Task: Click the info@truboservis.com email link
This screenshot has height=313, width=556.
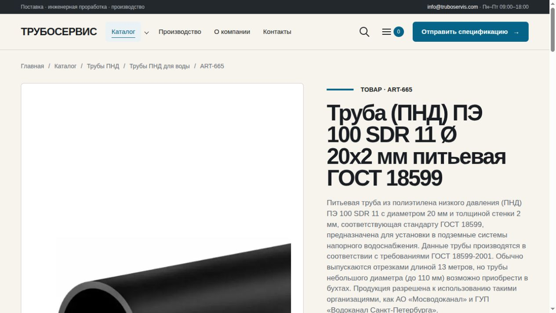Action: click(x=452, y=7)
